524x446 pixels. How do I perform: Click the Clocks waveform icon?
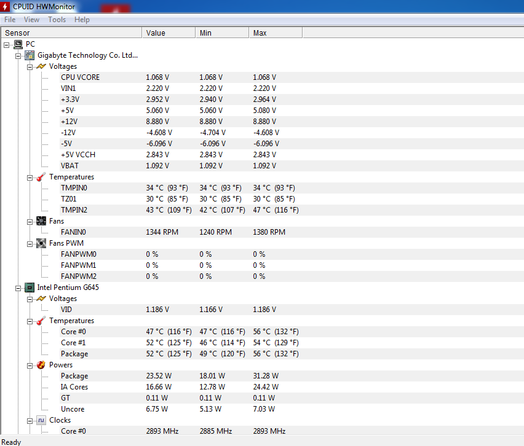[x=41, y=420]
